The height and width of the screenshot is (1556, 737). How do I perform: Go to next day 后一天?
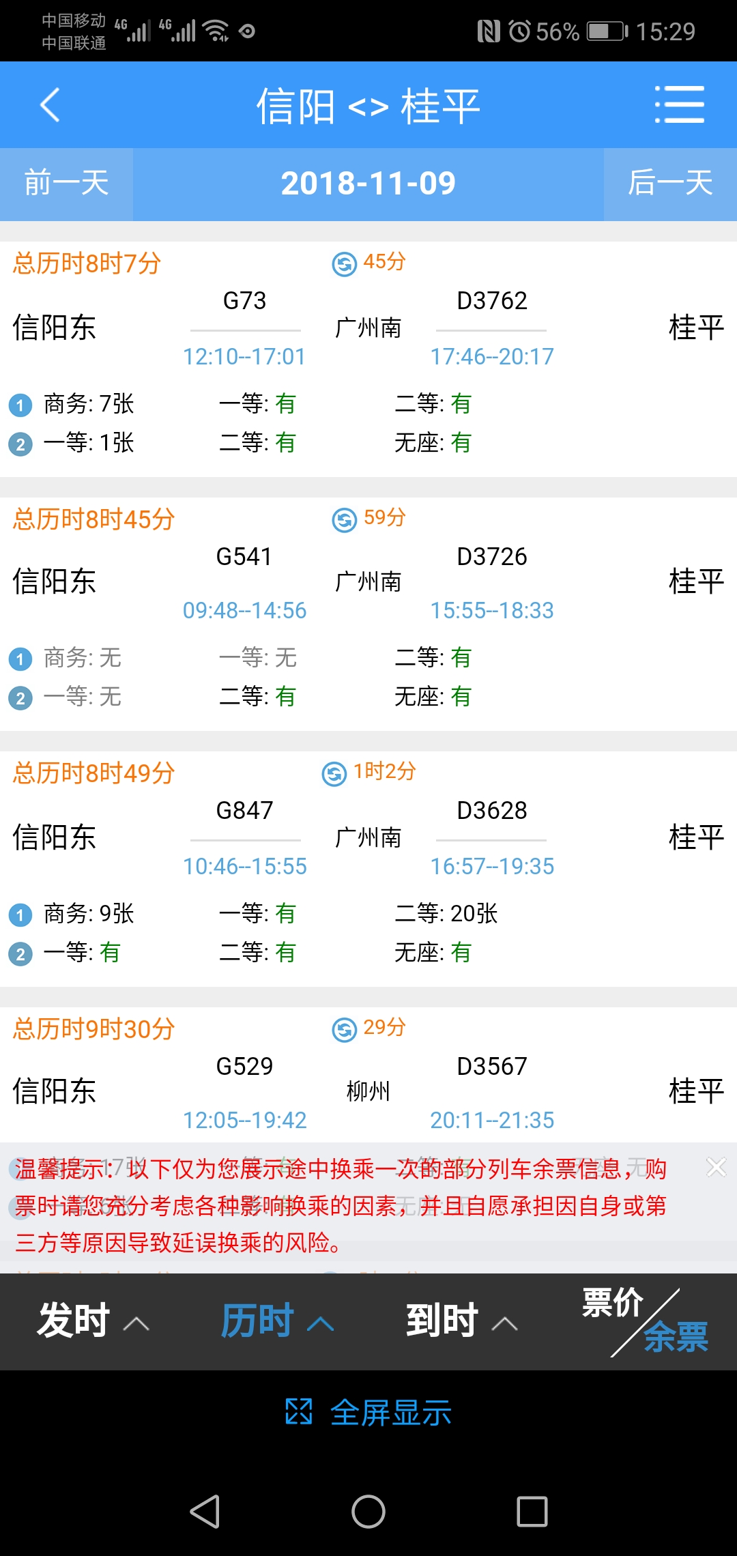[x=670, y=184]
